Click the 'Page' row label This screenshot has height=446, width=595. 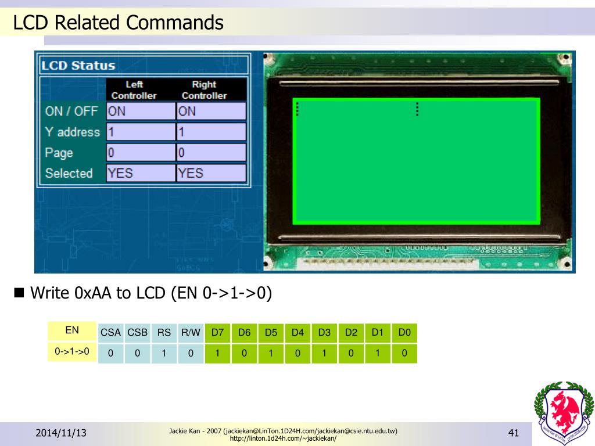pyautogui.click(x=59, y=153)
